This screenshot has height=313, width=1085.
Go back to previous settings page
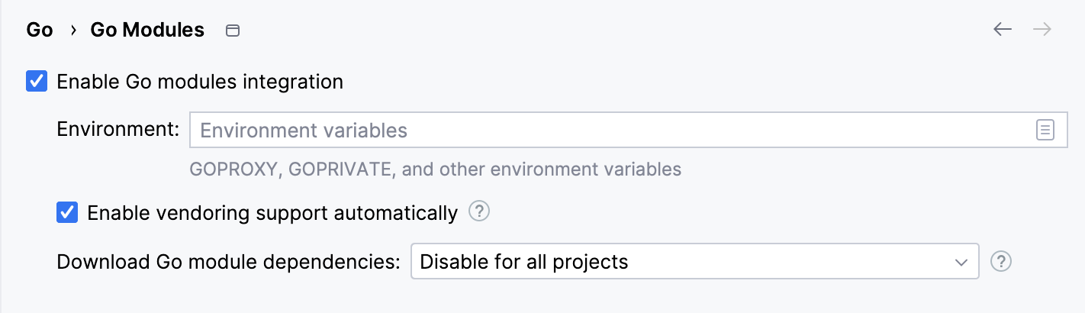coord(1002,30)
